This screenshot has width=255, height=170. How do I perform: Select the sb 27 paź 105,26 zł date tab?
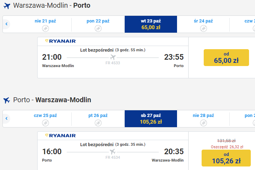tap(151, 119)
